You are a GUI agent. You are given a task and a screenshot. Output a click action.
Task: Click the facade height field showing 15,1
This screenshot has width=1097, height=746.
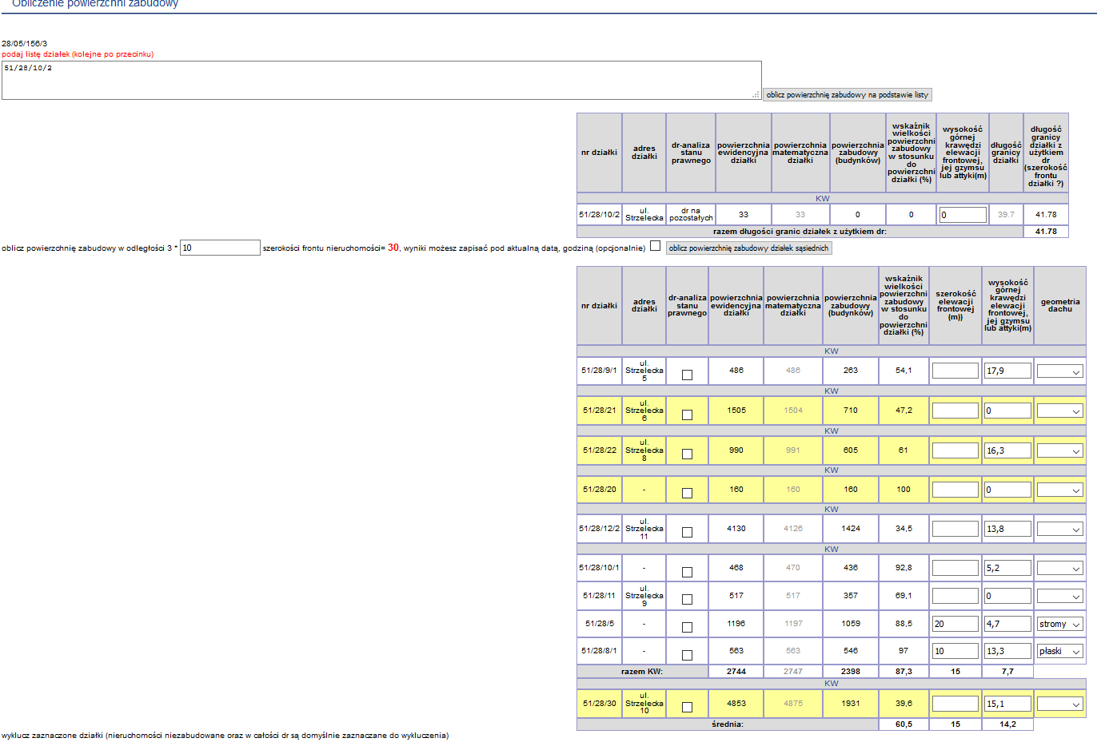(x=1007, y=704)
